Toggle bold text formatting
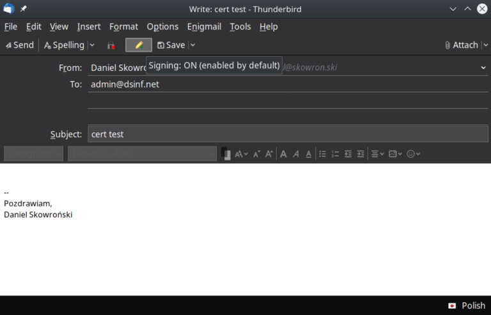 point(283,154)
